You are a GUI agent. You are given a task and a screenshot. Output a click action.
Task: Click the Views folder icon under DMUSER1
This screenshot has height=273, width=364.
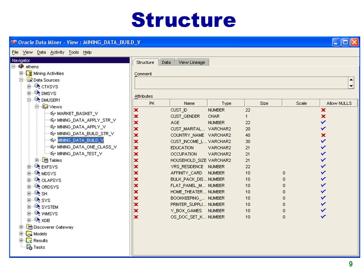coord(45,107)
